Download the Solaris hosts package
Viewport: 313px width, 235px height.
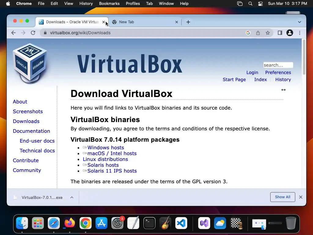click(103, 165)
